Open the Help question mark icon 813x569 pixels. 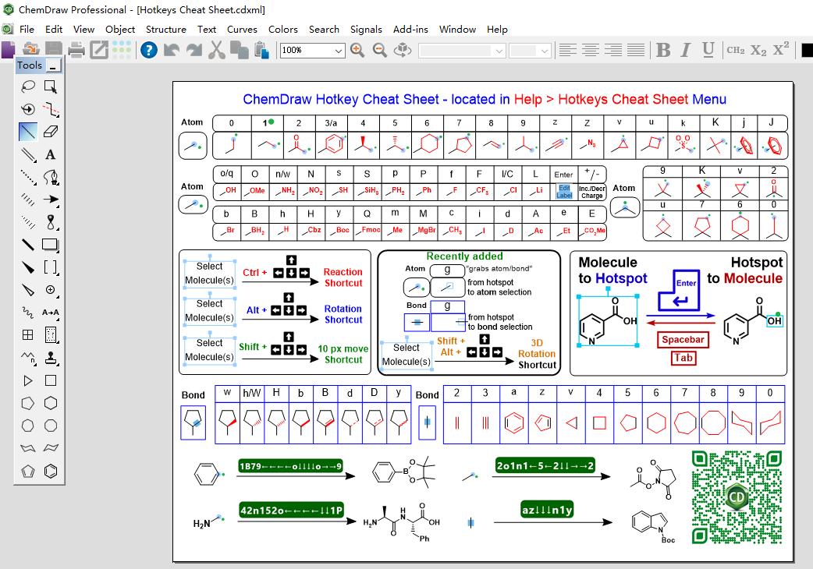(x=148, y=50)
